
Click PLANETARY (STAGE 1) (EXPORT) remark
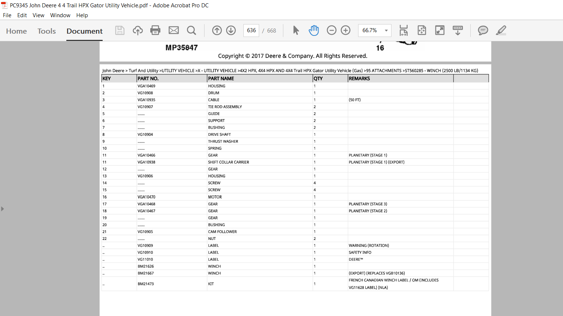tap(377, 162)
